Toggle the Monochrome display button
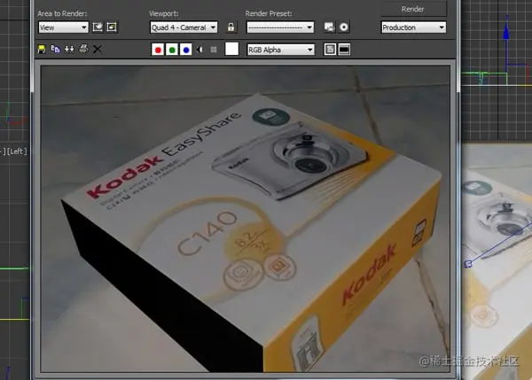 [x=214, y=50]
